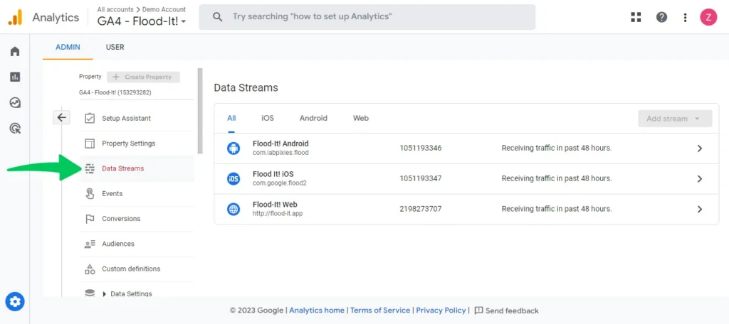Open Property Settings menu item
Image resolution: width=729 pixels, height=324 pixels.
[x=137, y=144]
